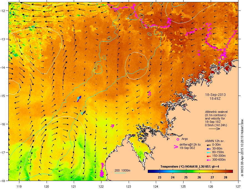Screen dimensions: 244x189
Task: Click the latitude axis label -16
Action: point(3,124)
